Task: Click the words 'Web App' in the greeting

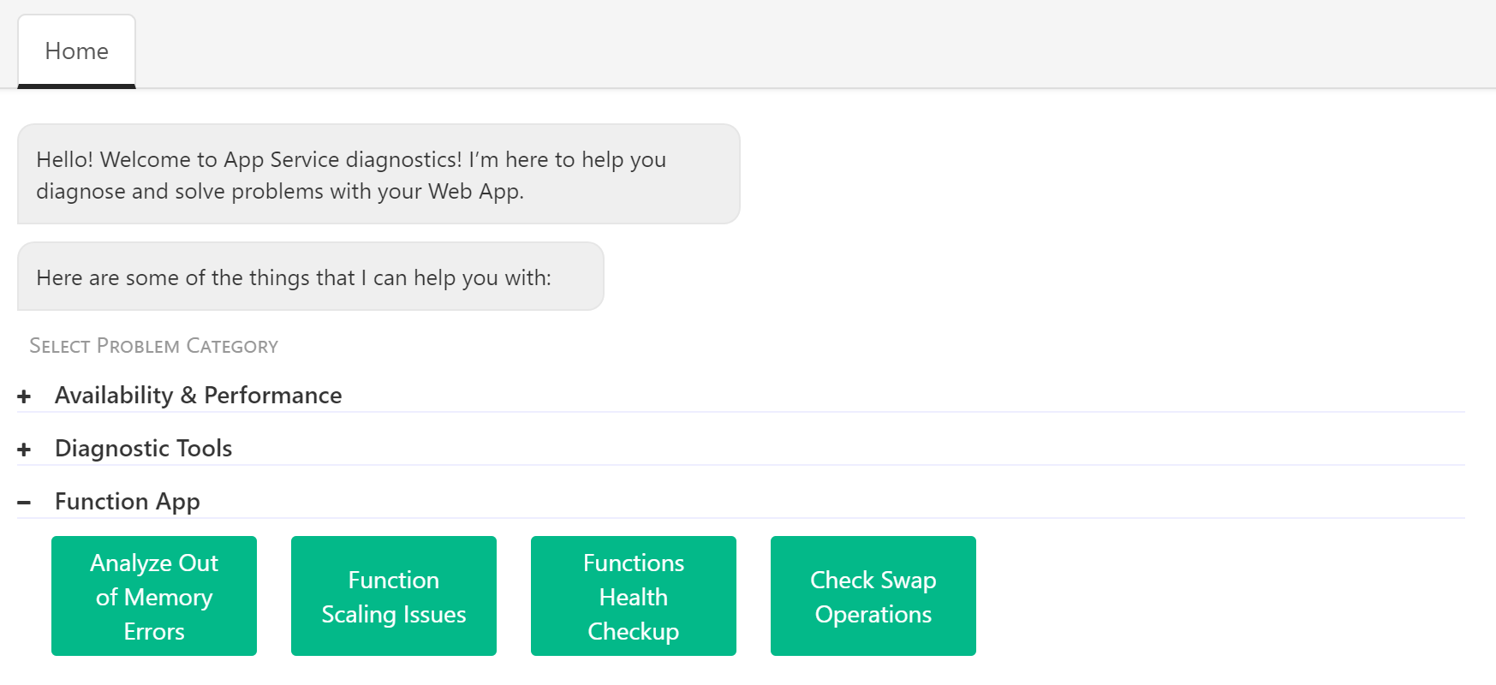Action: (474, 192)
